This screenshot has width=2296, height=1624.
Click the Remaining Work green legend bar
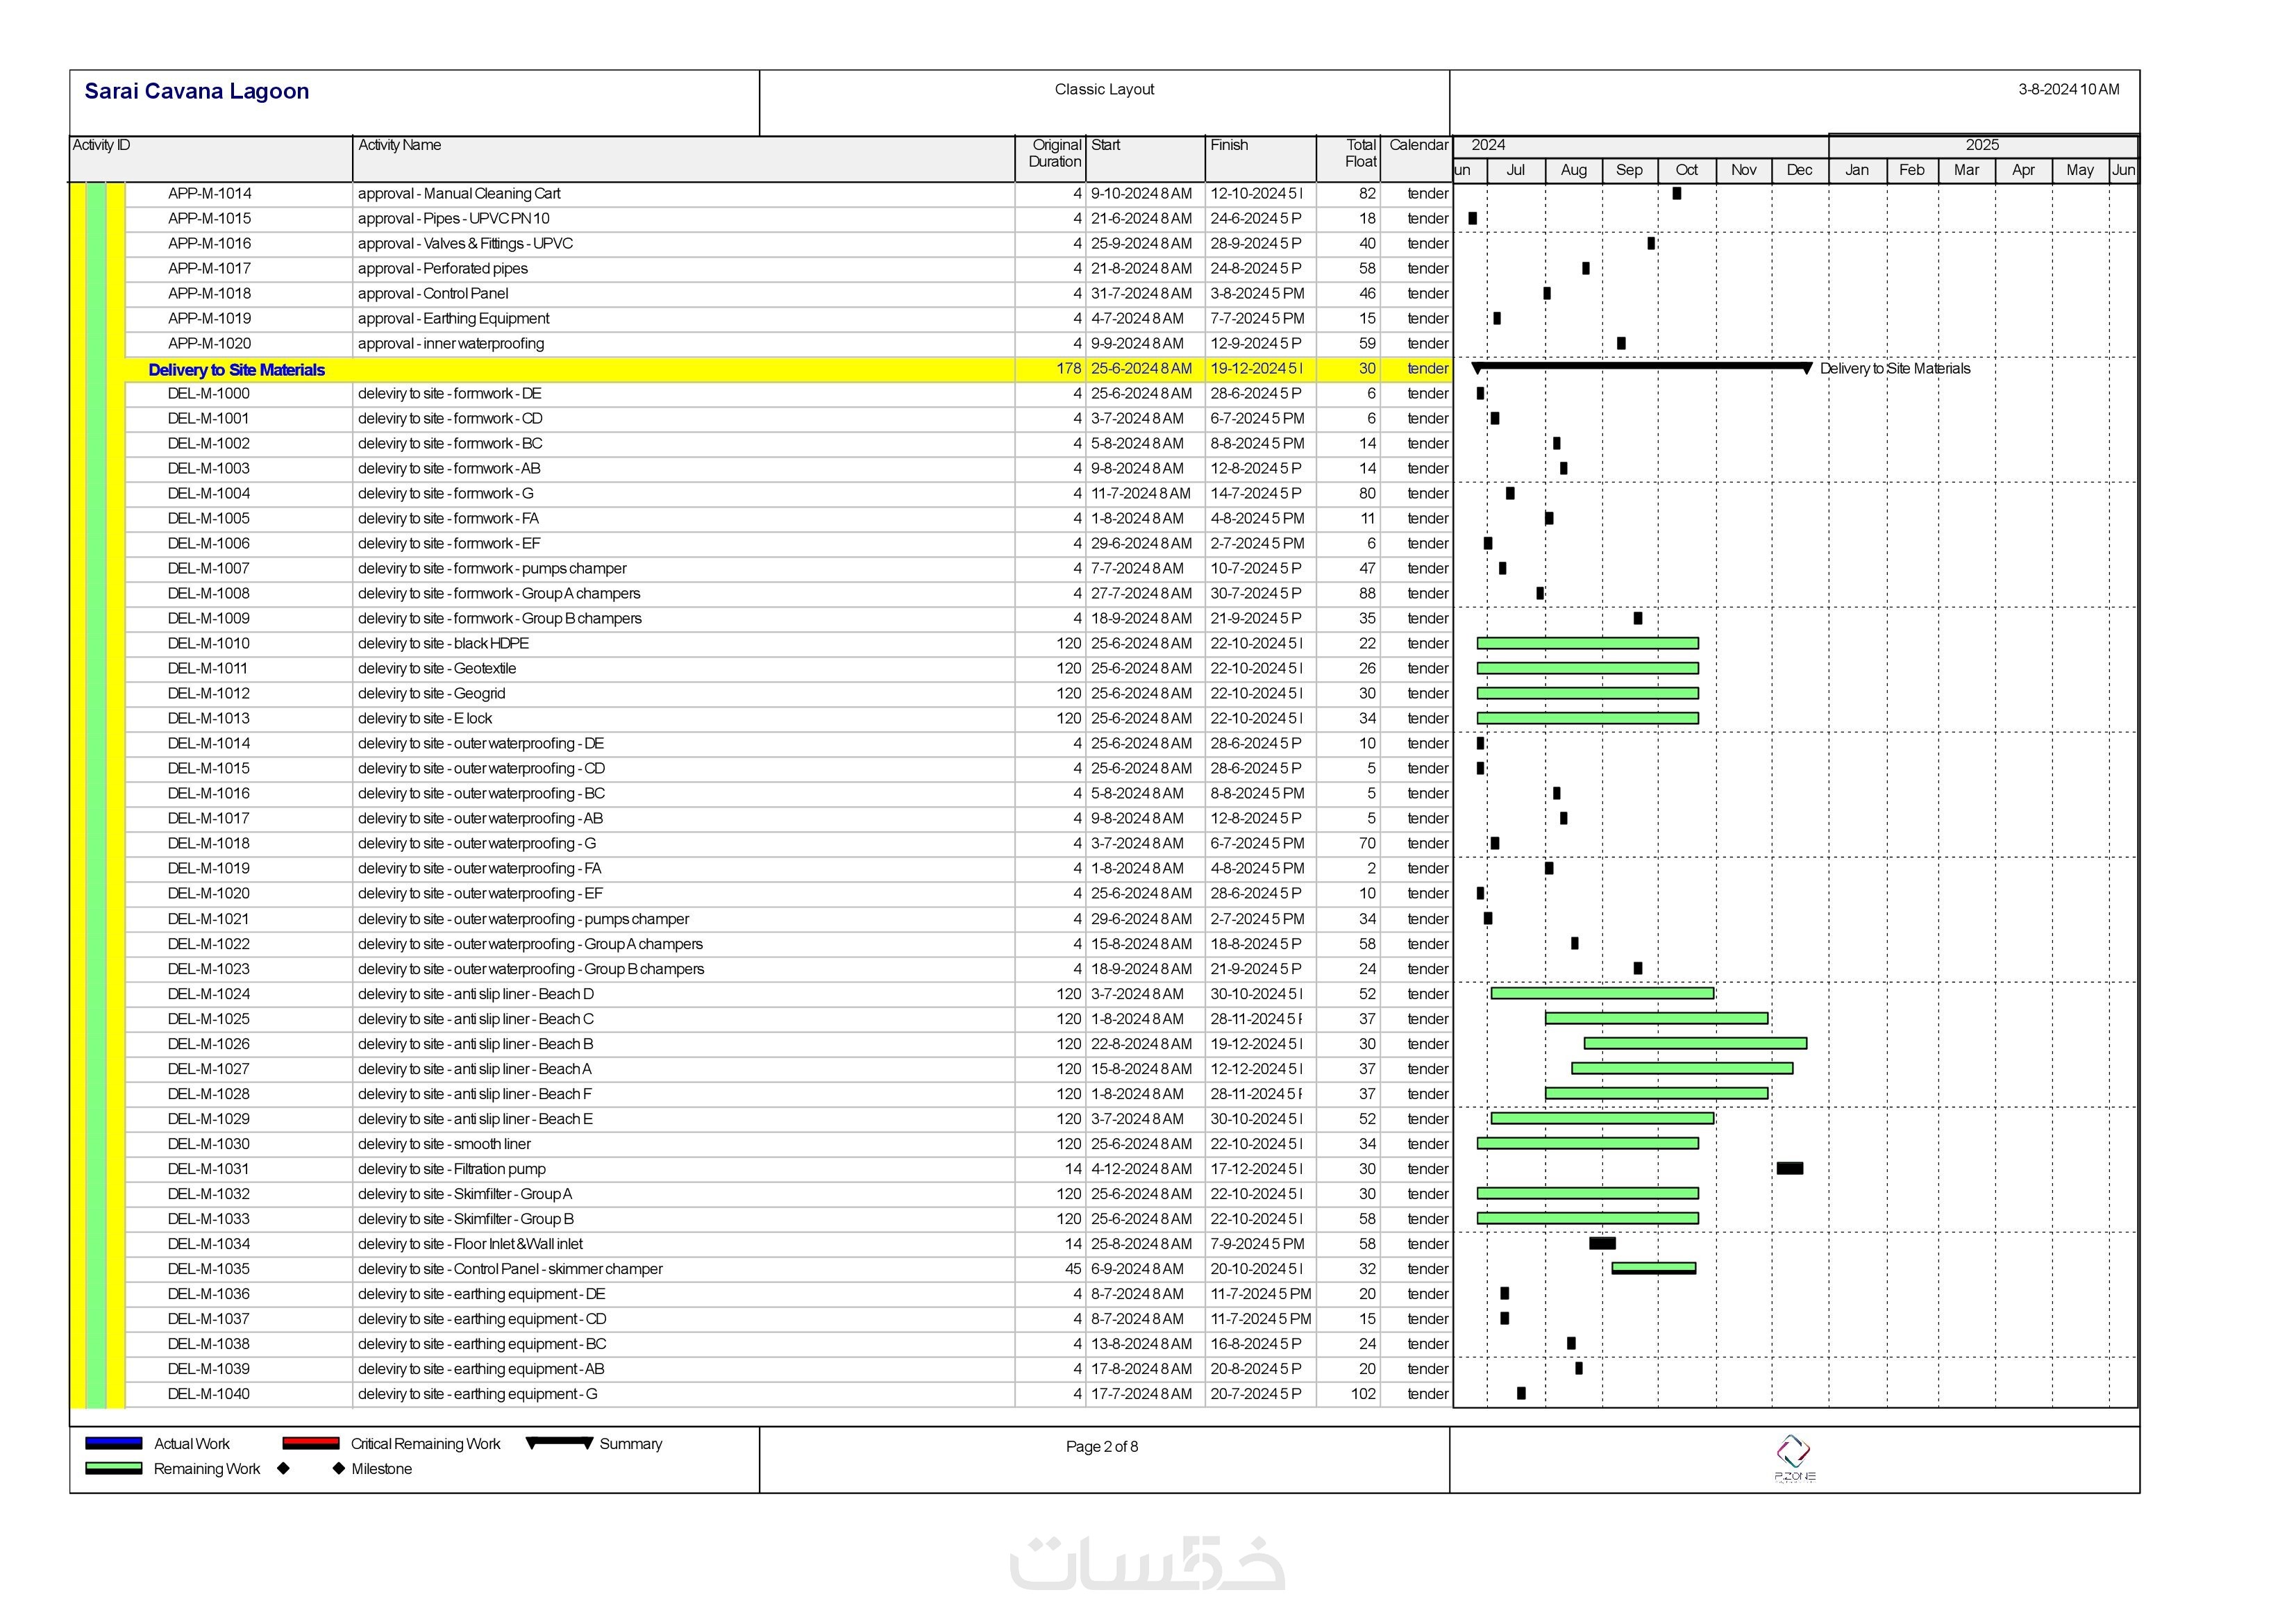coord(113,1468)
